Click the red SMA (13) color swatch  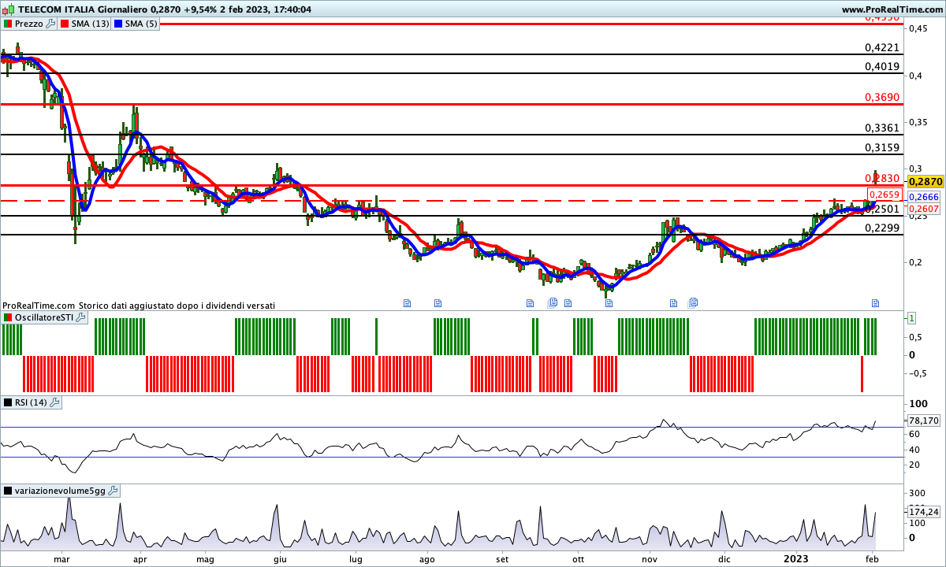click(65, 24)
